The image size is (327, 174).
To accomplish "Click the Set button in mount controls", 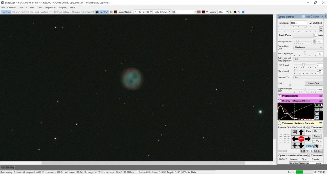I will (303, 151).
